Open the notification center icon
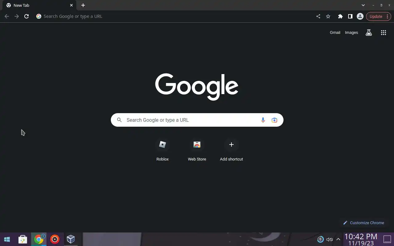The height and width of the screenshot is (246, 394). [387, 239]
